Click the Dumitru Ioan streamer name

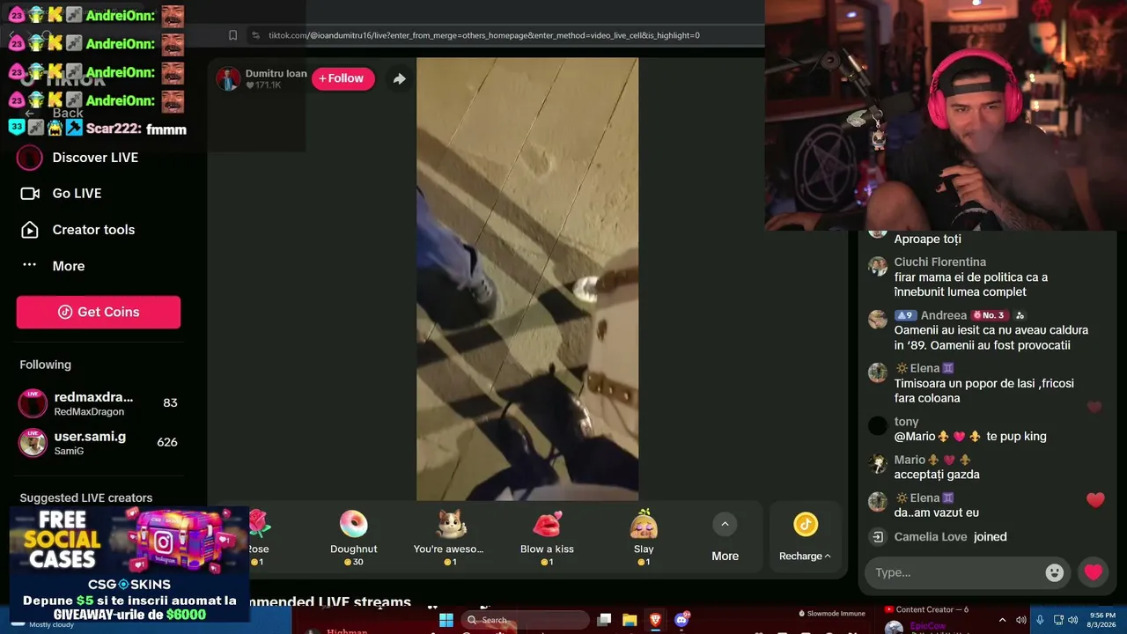coord(276,73)
